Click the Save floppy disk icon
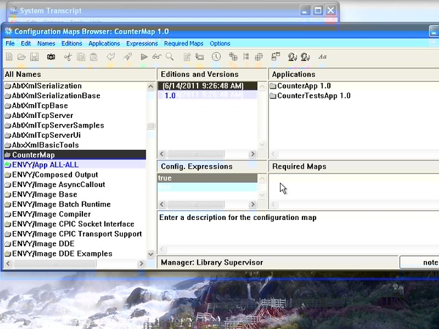This screenshot has width=439, height=329. pyautogui.click(x=34, y=57)
